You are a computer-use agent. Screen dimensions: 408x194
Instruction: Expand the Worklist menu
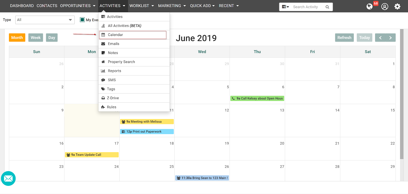coord(142,6)
